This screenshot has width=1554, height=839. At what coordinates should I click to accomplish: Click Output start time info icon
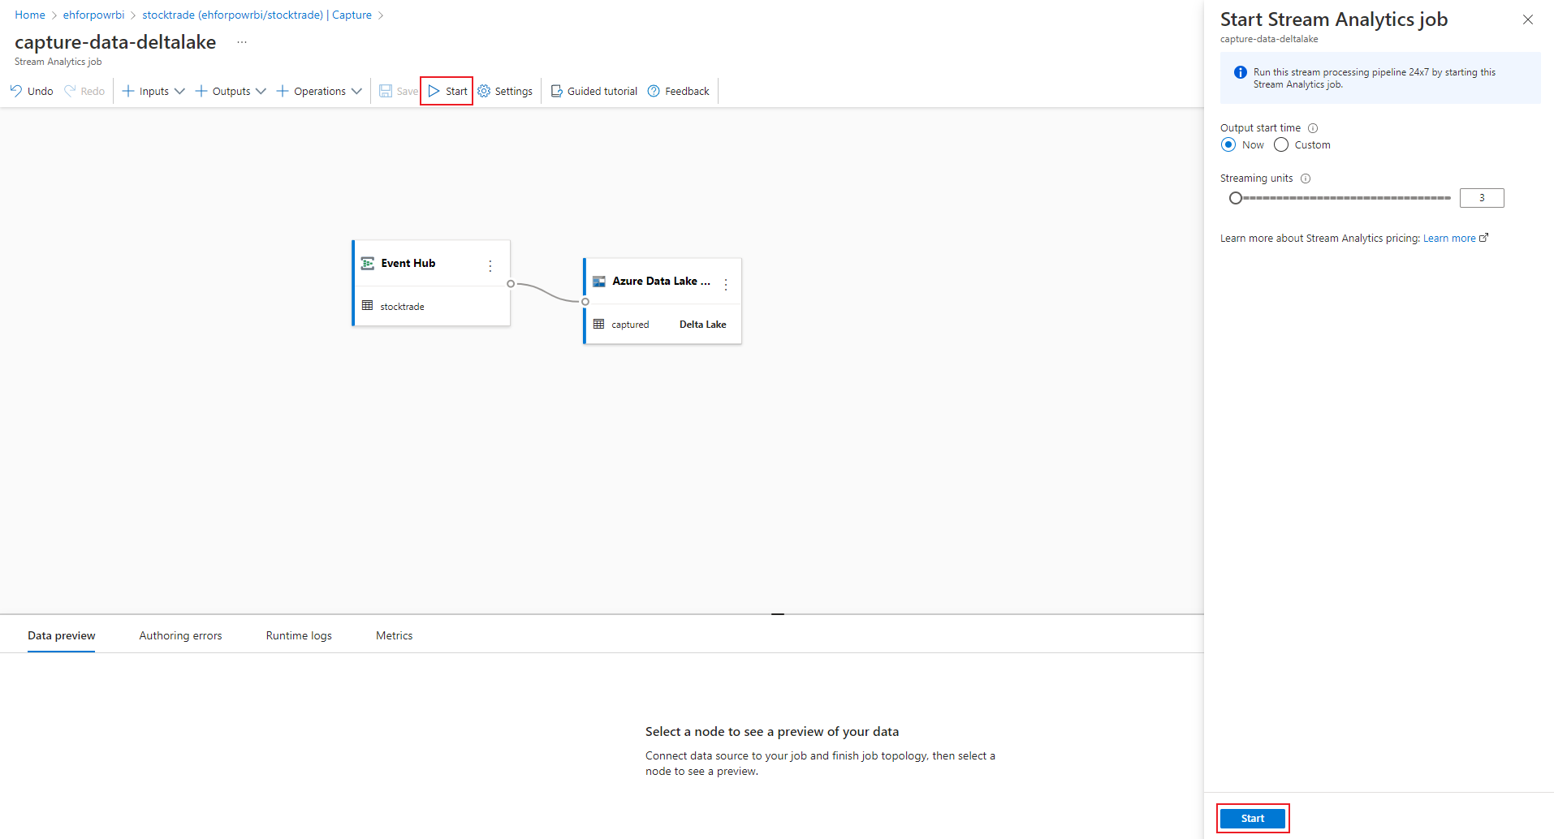pos(1313,128)
